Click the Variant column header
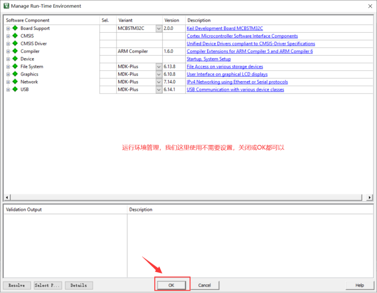Screen dimensions: 377x293 139,20
